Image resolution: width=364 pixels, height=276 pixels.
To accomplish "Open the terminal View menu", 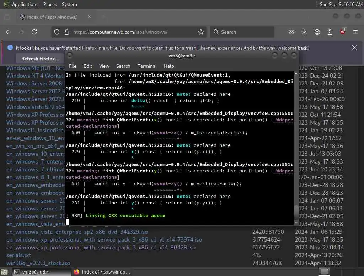I will [x=104, y=66].
